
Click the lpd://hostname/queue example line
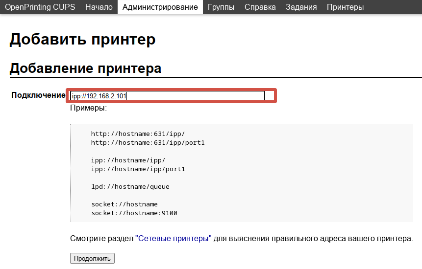point(130,186)
